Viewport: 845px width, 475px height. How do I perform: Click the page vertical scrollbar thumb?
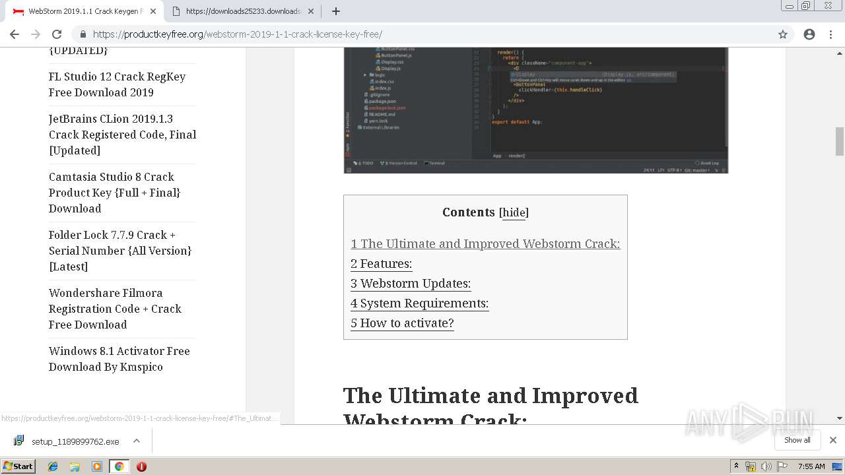840,141
